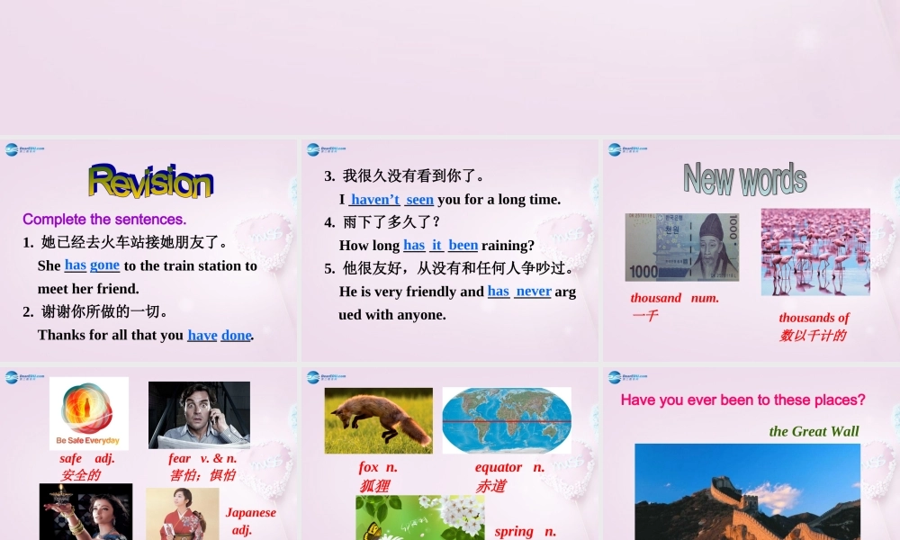Select the New words slide title
The width and height of the screenshot is (900, 540).
[747, 176]
